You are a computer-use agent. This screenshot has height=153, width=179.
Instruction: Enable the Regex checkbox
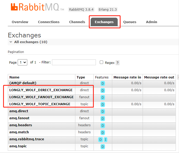click(x=101, y=62)
